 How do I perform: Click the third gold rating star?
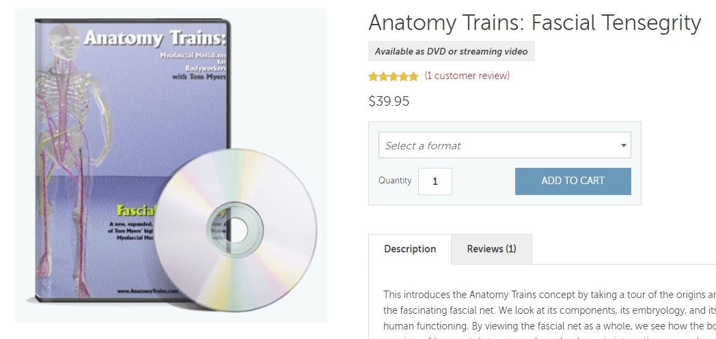[394, 76]
